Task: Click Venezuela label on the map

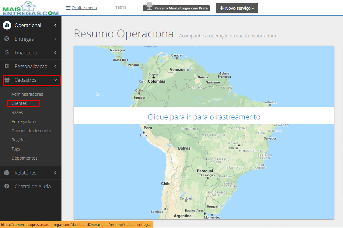Action: 179,70
